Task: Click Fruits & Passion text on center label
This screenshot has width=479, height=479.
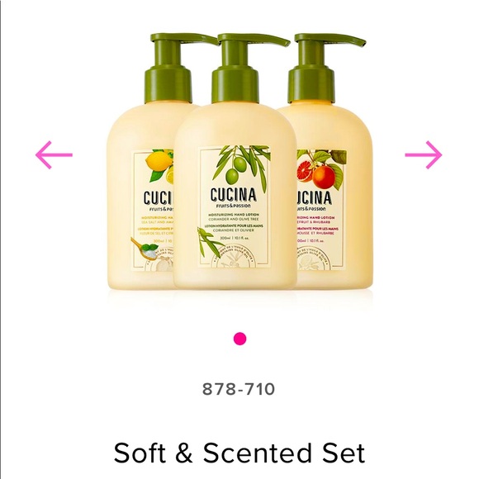Action: (233, 206)
